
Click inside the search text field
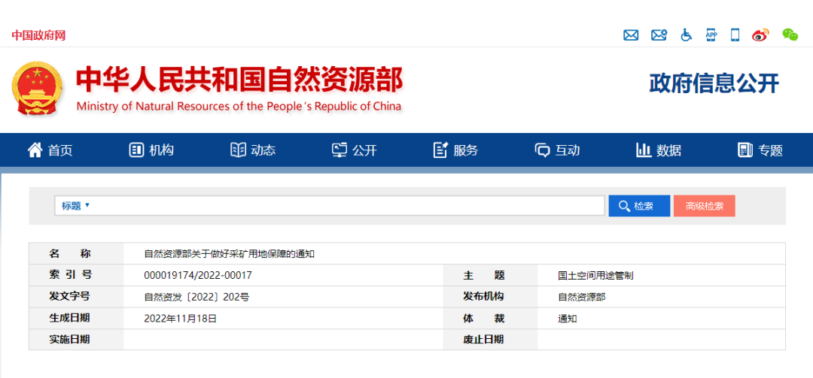point(346,206)
